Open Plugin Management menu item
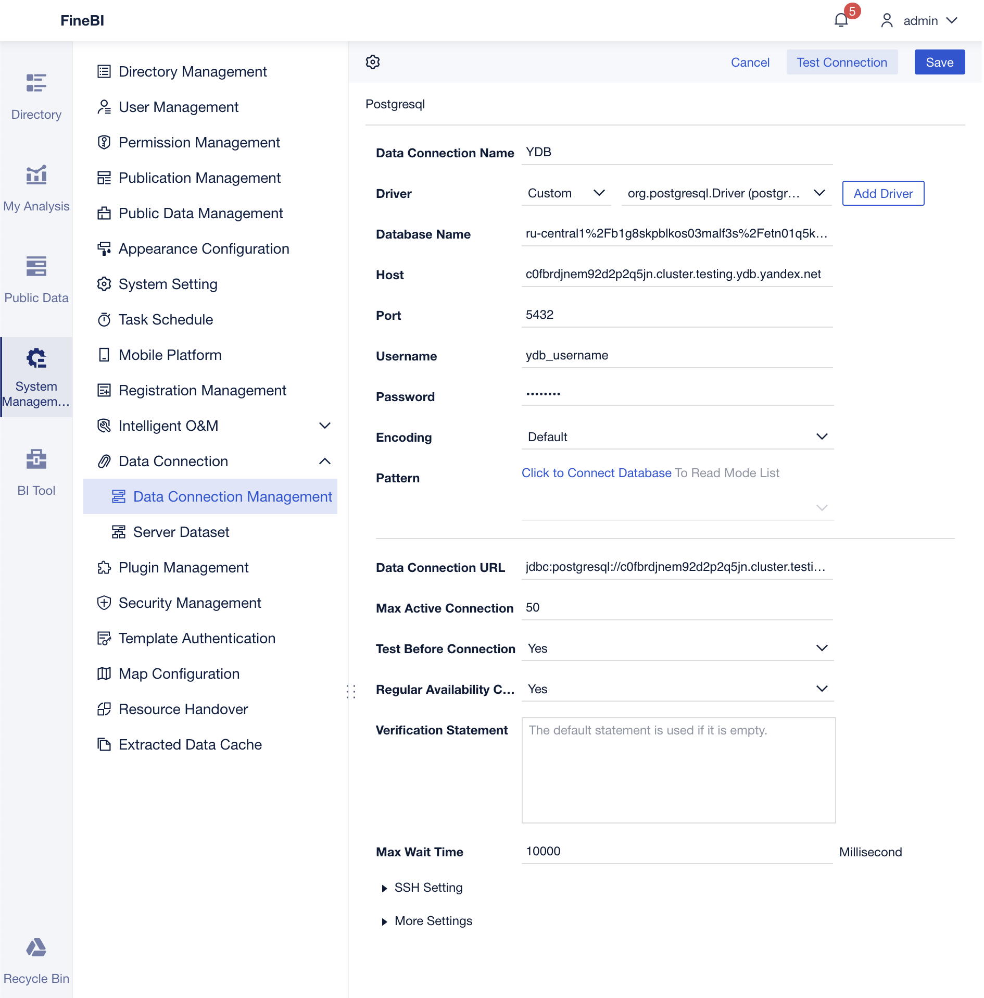 tap(183, 567)
